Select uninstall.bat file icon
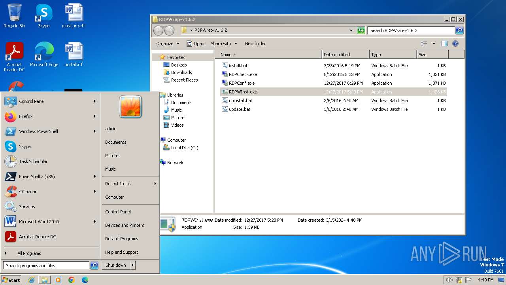The height and width of the screenshot is (285, 506). click(225, 101)
